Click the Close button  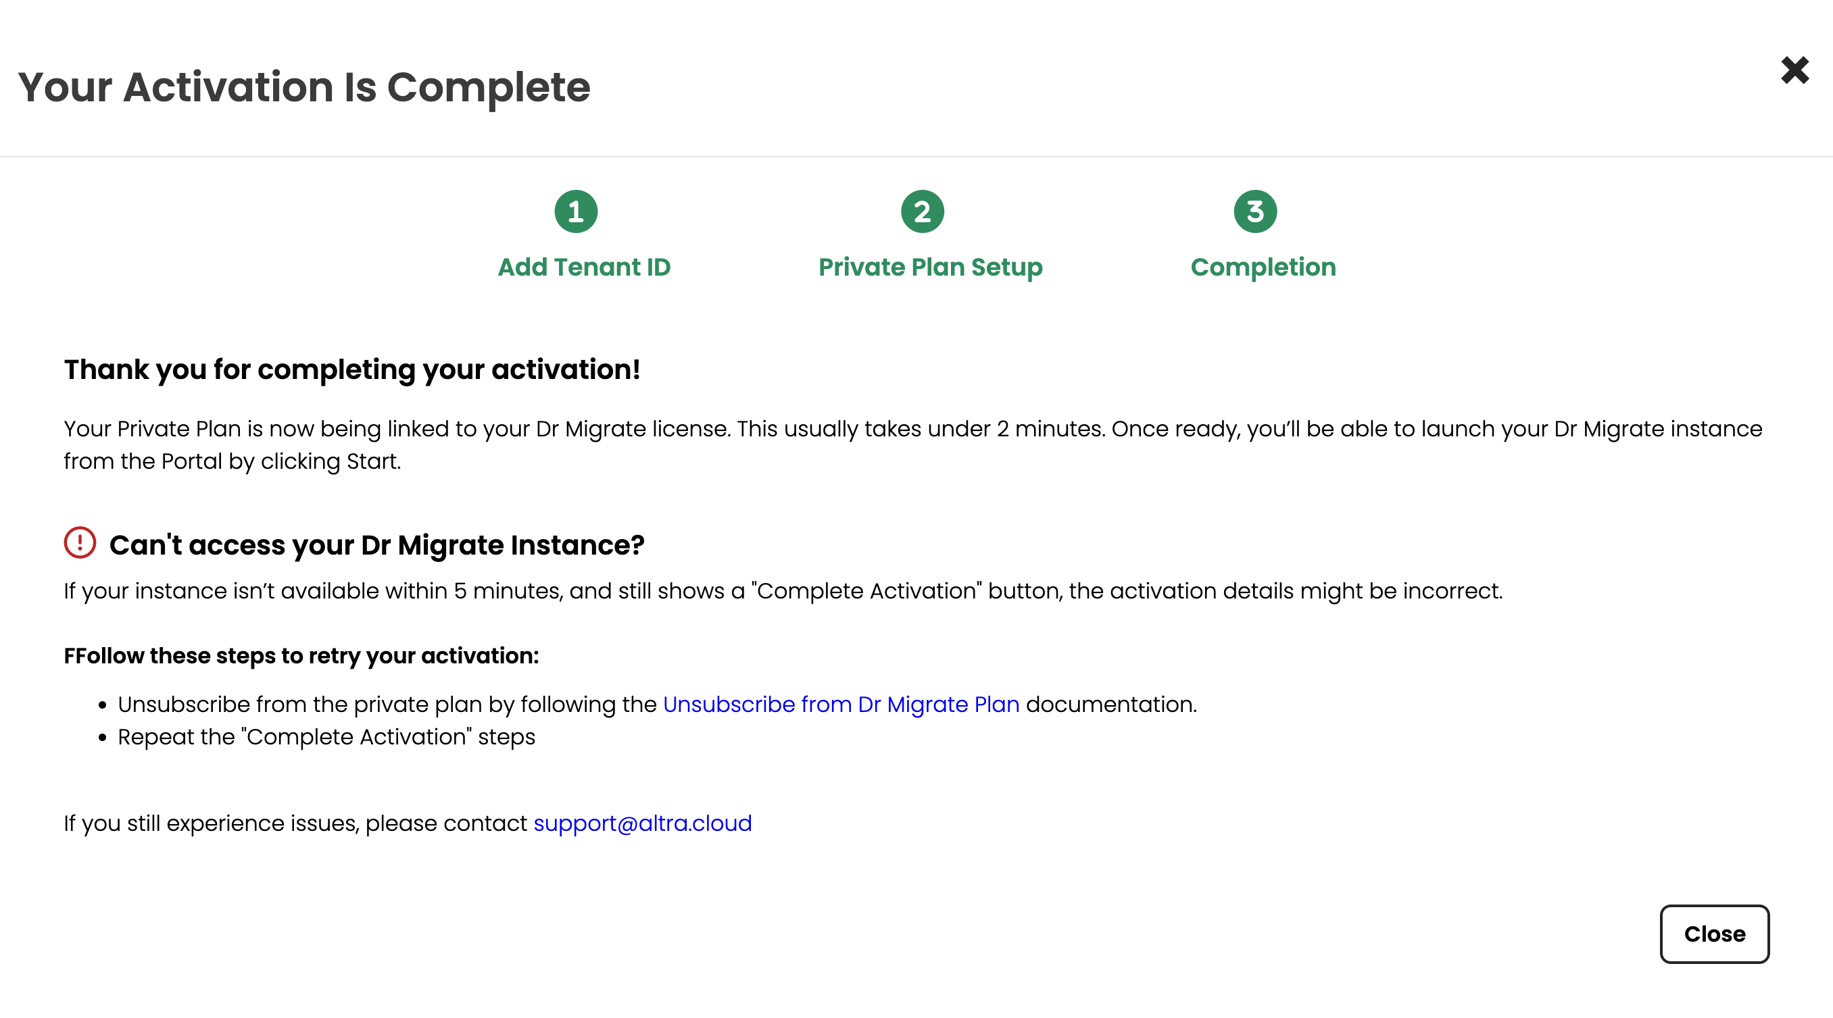1714,934
